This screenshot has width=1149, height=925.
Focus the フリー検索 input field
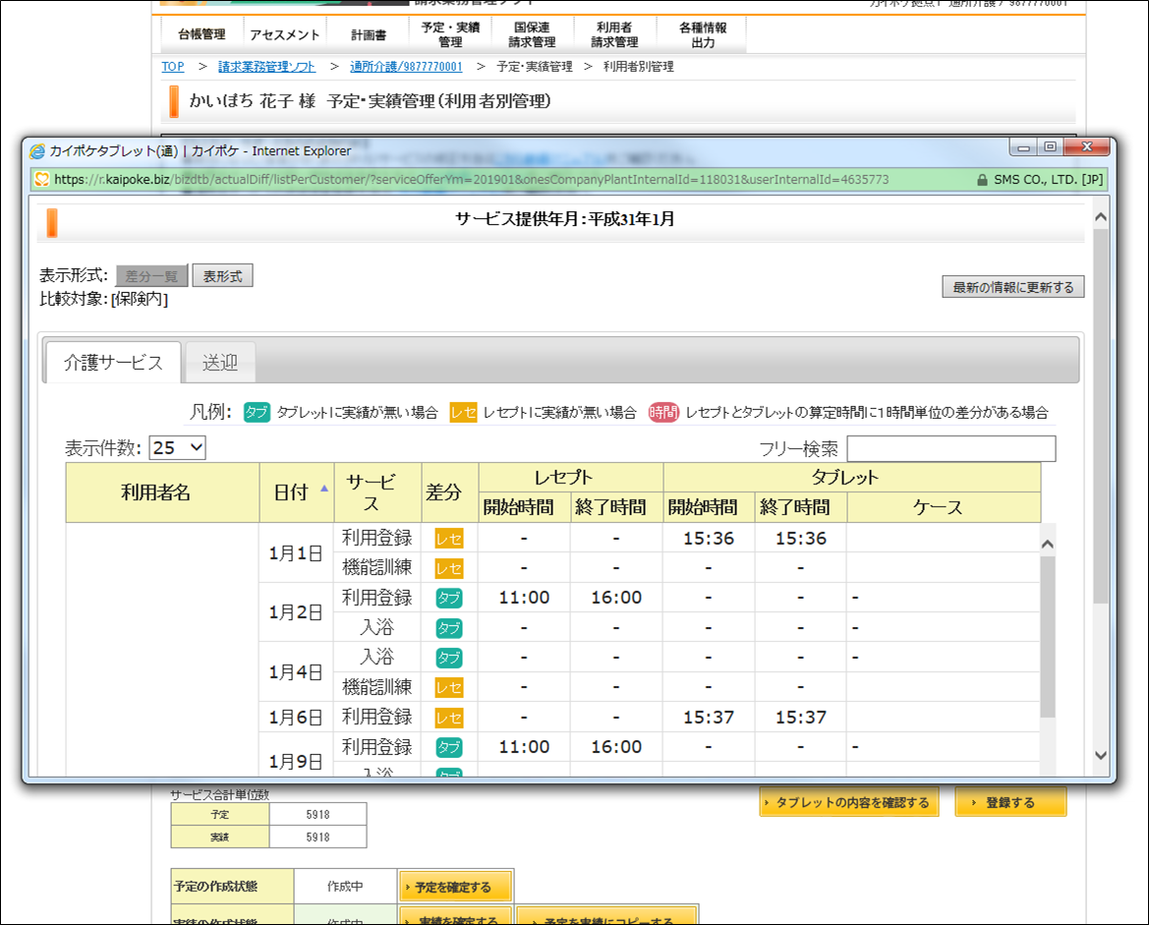[951, 448]
